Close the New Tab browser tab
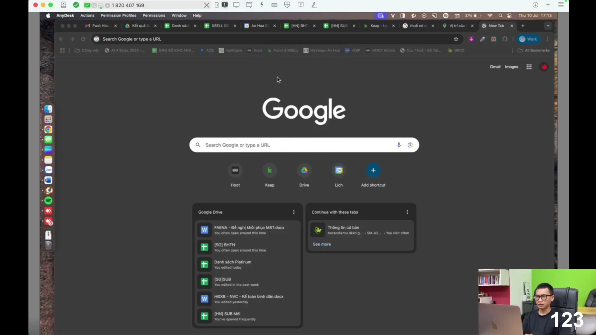This screenshot has height=335, width=596. 512,26
